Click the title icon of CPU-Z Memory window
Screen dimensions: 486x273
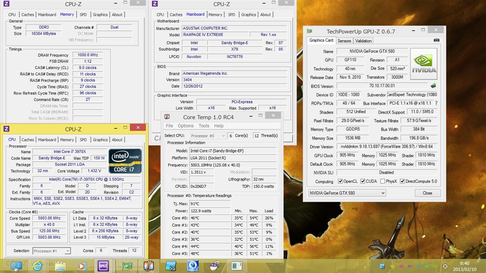(x=6, y=4)
